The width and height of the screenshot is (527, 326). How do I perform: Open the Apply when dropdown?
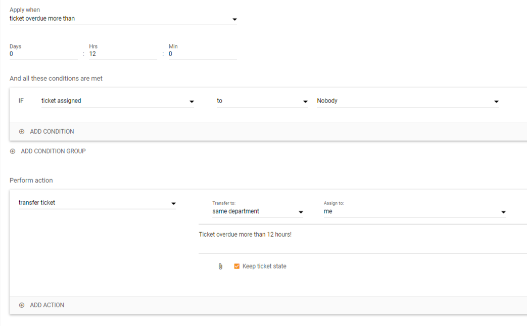(x=123, y=19)
